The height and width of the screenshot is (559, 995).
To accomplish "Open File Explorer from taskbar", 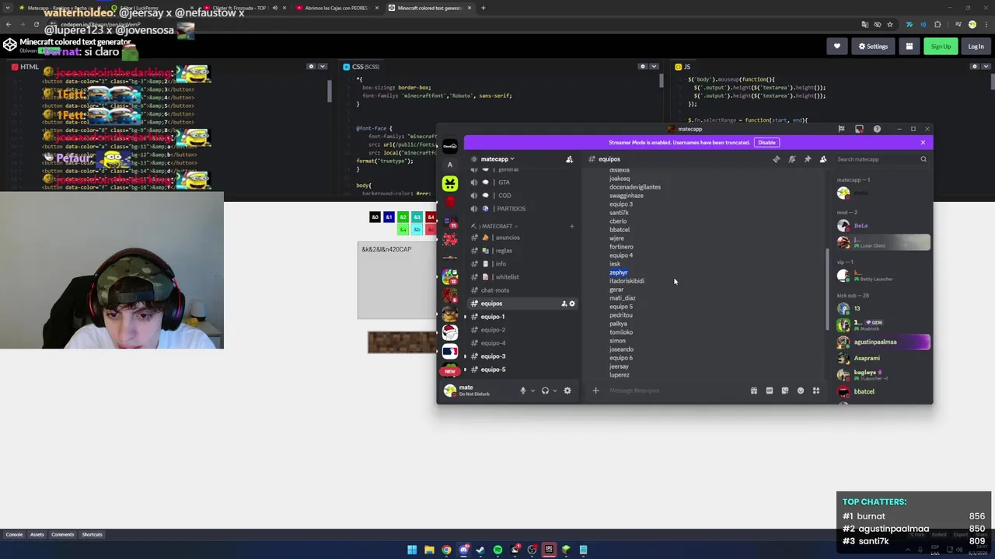I will [x=429, y=550].
